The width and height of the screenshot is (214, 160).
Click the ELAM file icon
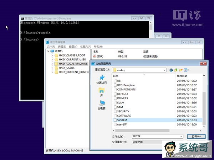(x=115, y=102)
